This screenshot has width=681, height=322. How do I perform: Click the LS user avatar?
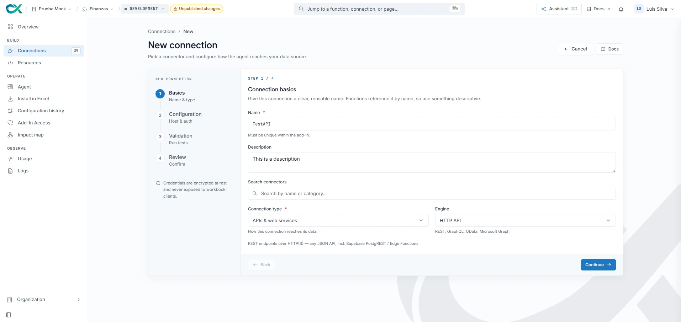639,9
